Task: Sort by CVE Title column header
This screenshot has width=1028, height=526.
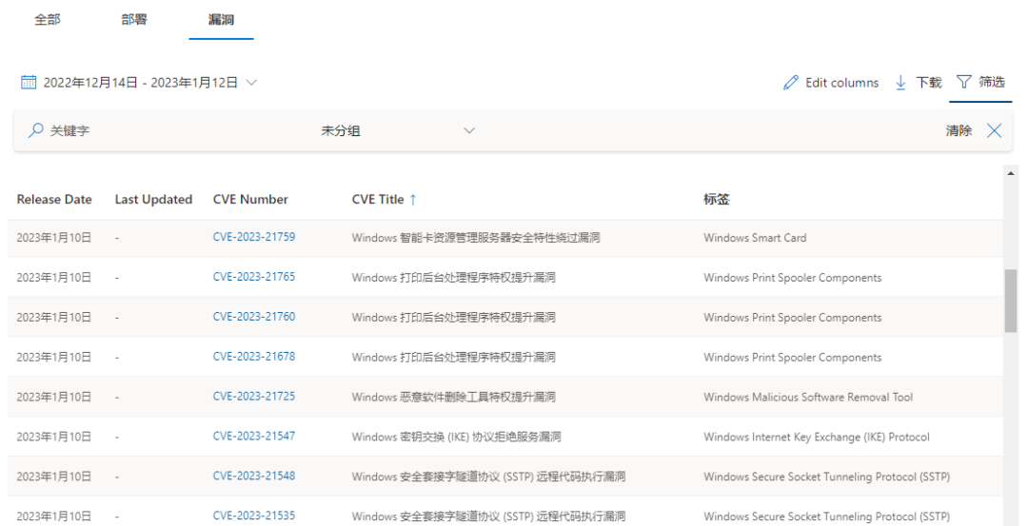Action: coord(378,200)
